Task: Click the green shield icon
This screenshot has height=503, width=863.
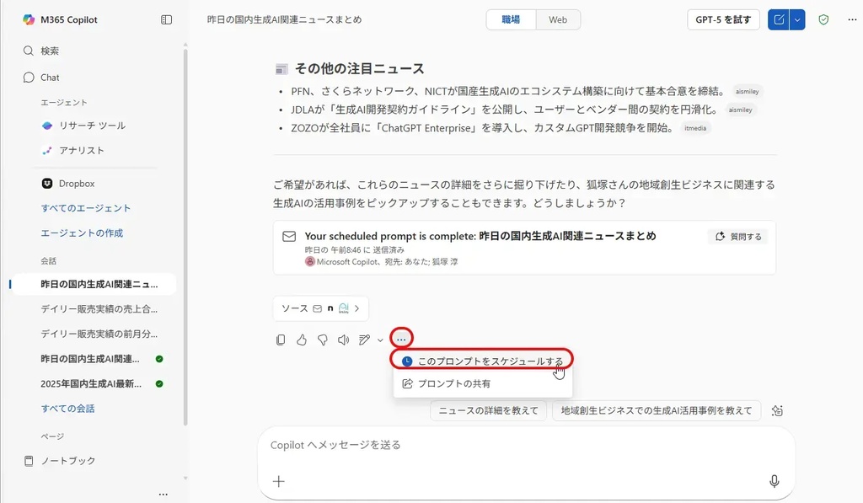Action: [x=823, y=19]
